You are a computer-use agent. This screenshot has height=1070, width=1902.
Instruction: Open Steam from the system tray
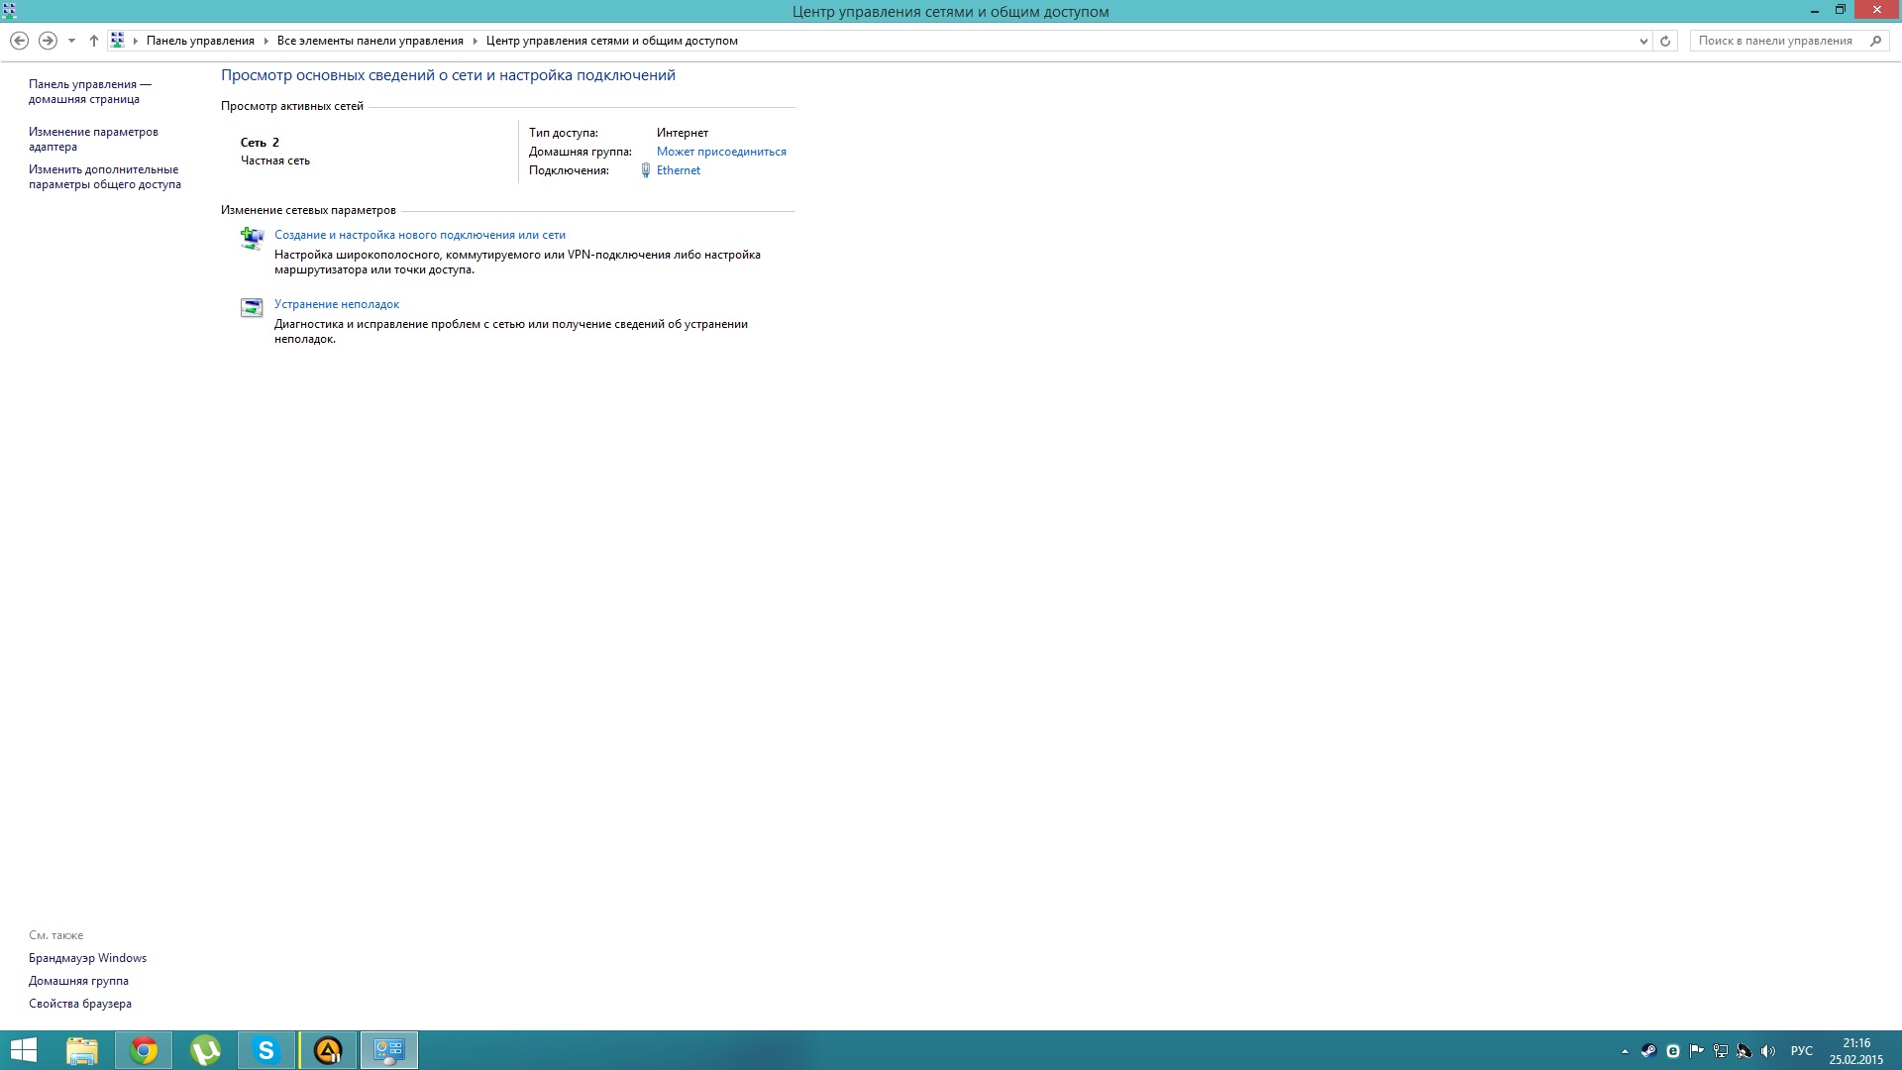pyautogui.click(x=1648, y=1051)
